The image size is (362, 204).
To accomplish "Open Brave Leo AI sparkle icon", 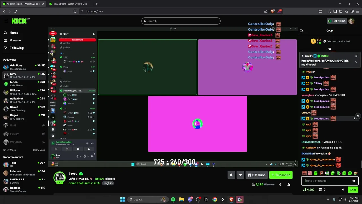I will point(346,11).
